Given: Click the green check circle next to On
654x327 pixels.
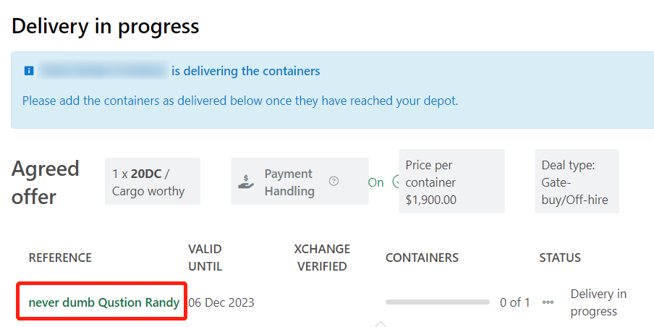Looking at the screenshot, I should [x=396, y=182].
